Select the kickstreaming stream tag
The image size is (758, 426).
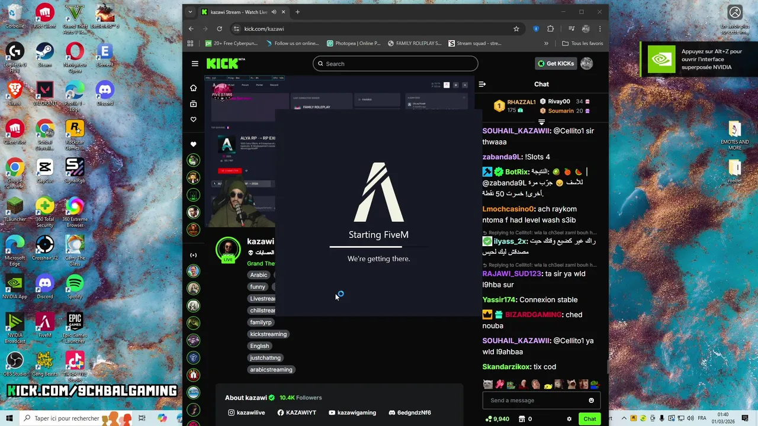click(x=268, y=334)
